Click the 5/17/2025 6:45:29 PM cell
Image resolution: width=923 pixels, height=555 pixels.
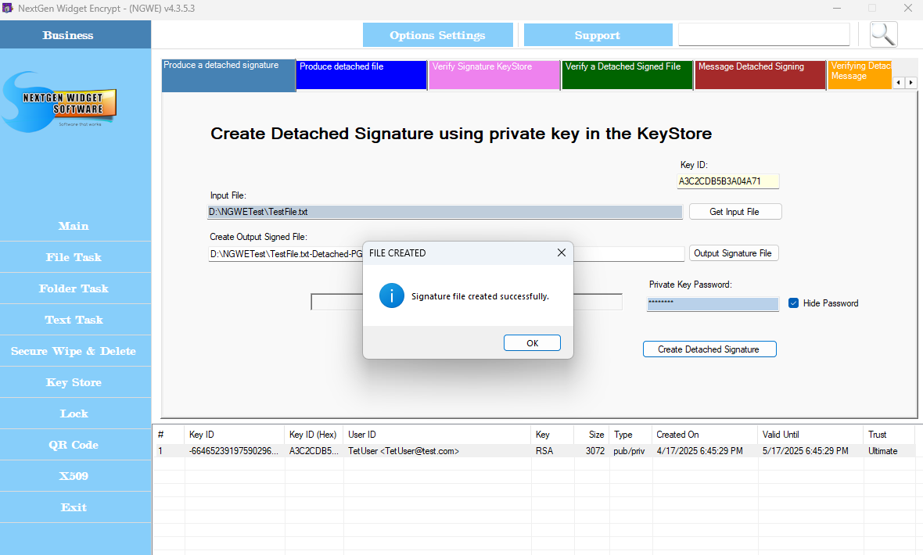(x=810, y=451)
